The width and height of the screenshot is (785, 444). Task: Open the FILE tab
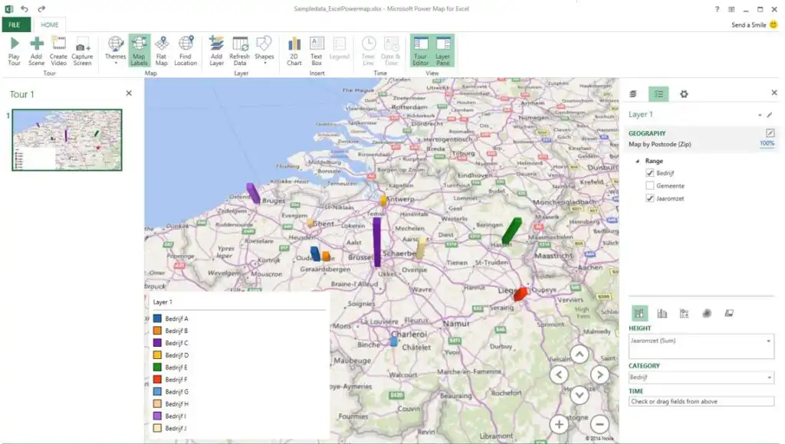pyautogui.click(x=15, y=24)
